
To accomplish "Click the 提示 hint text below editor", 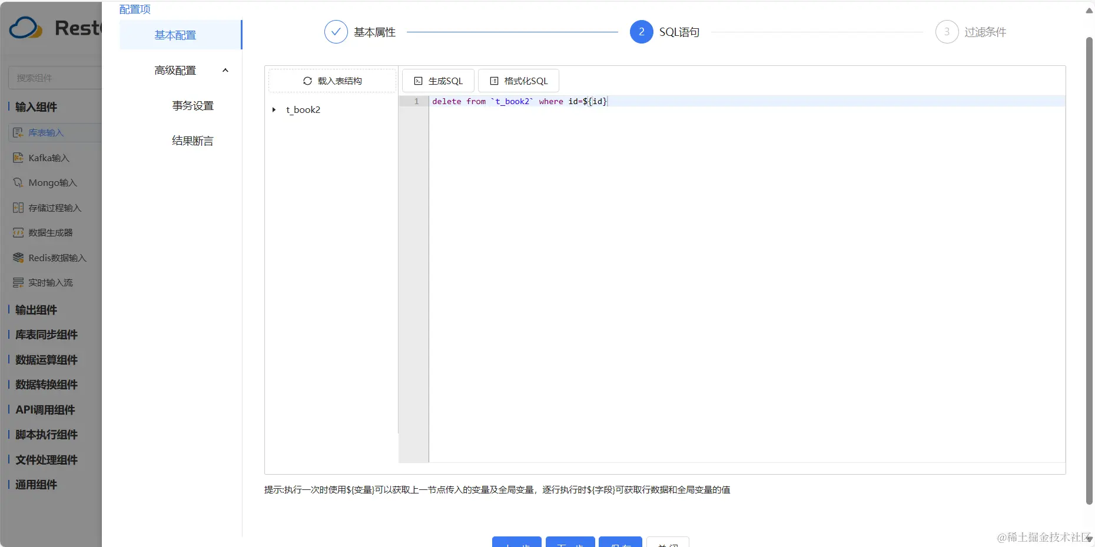I will [x=497, y=490].
